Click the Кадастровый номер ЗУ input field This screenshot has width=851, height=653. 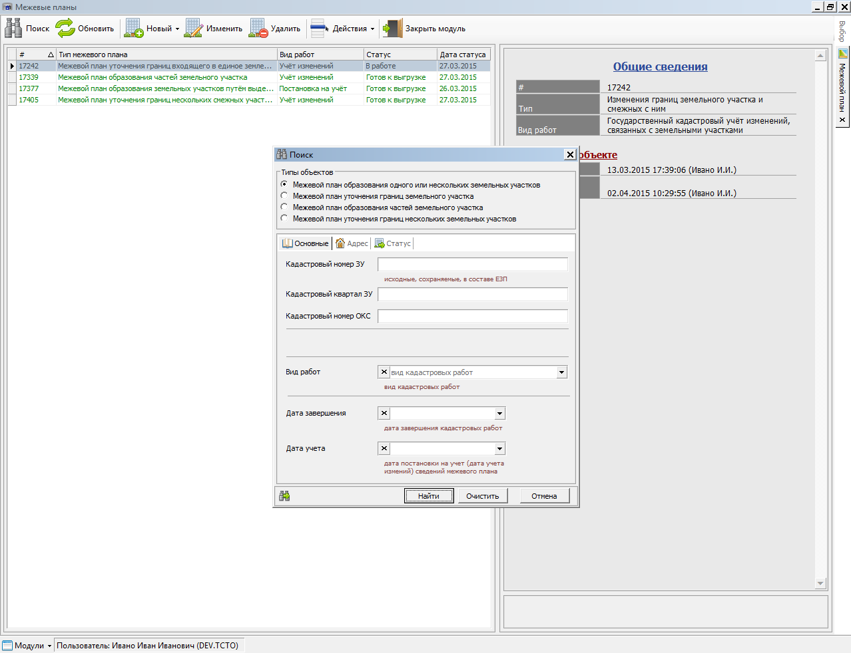tap(472, 265)
